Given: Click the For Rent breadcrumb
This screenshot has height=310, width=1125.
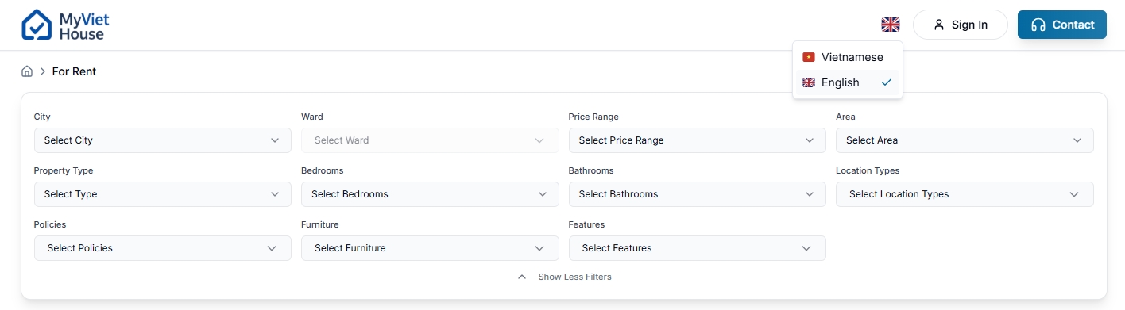Looking at the screenshot, I should pos(74,71).
